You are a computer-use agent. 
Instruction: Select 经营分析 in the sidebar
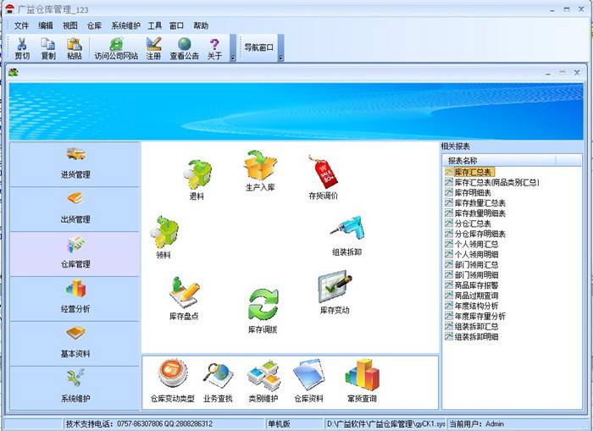click(x=75, y=299)
